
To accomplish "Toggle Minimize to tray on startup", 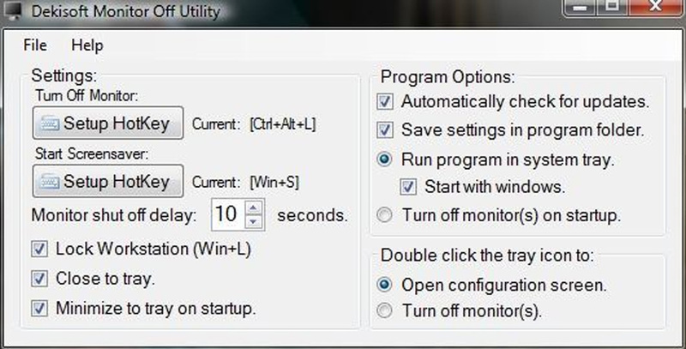I will pyautogui.click(x=39, y=306).
